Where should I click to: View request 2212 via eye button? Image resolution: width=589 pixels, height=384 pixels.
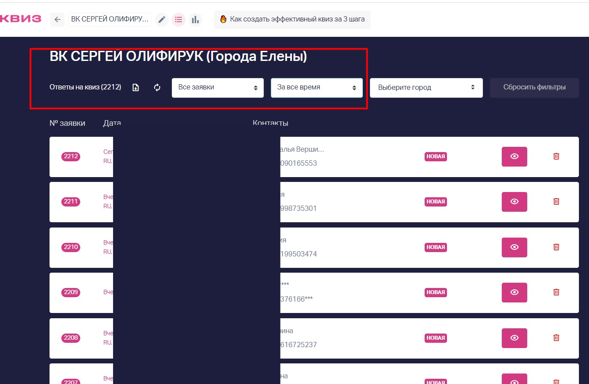click(x=514, y=156)
